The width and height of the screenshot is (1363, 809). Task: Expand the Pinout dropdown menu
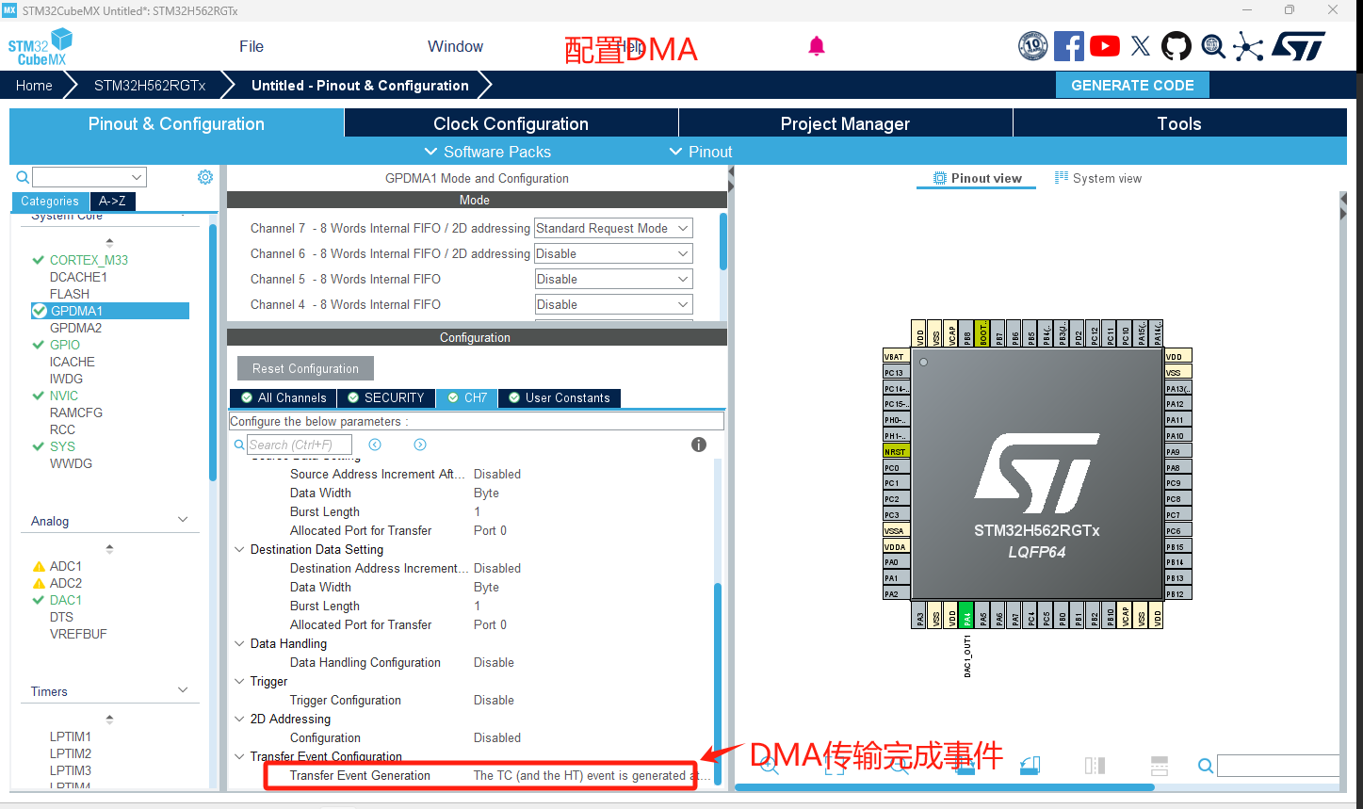click(700, 152)
